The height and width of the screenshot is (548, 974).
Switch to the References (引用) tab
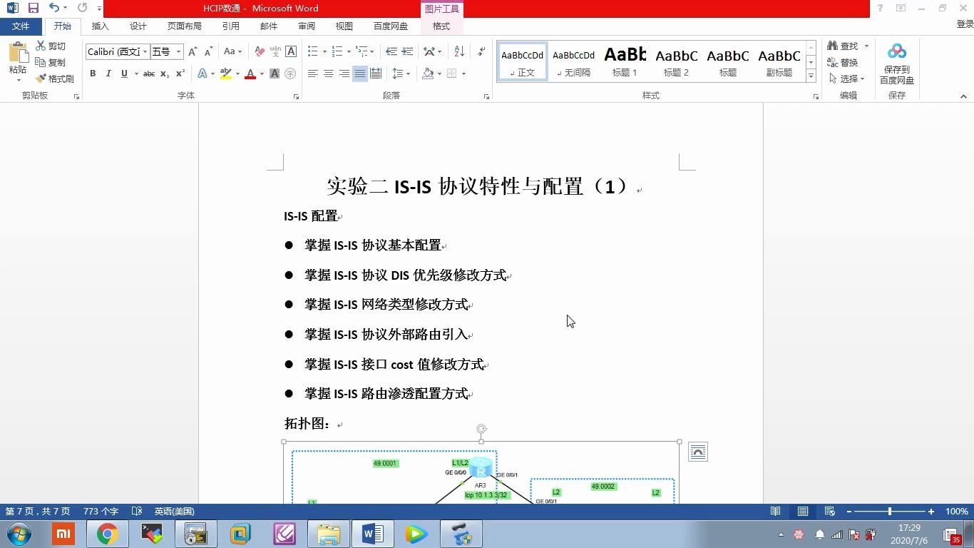point(231,26)
